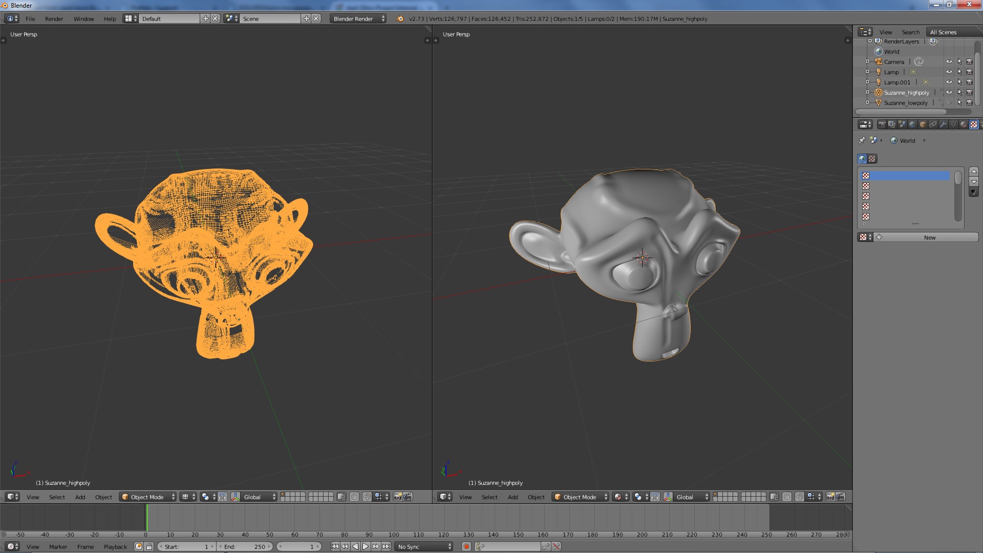Open the mesh Data properties tab

(953, 124)
